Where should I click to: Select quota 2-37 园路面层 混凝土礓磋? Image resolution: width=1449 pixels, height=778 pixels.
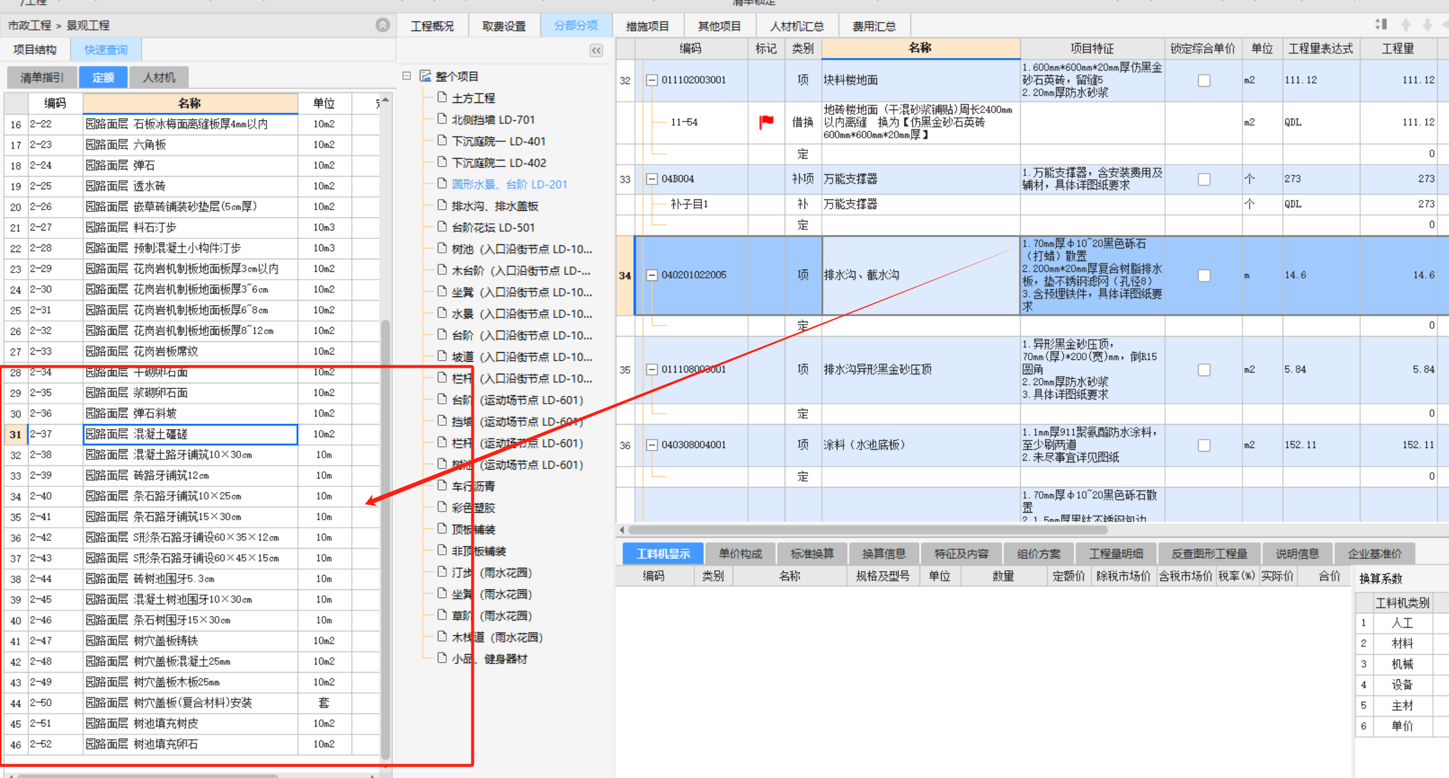click(x=190, y=434)
